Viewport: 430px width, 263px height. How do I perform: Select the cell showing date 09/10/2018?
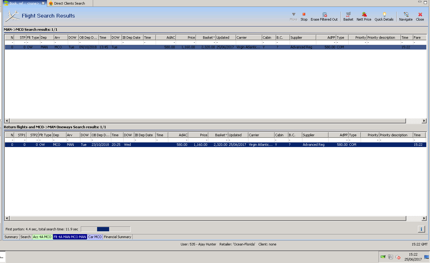(x=89, y=47)
